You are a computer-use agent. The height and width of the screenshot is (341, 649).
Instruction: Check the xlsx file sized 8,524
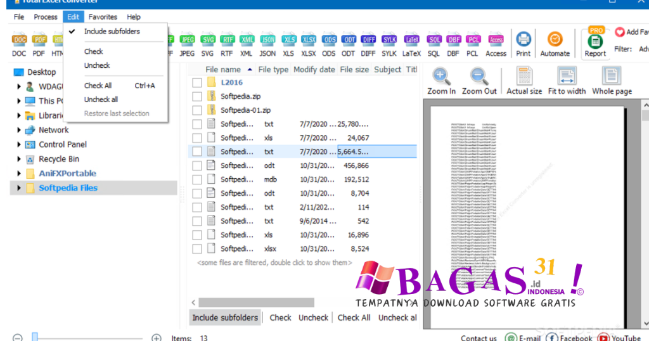[x=197, y=248]
